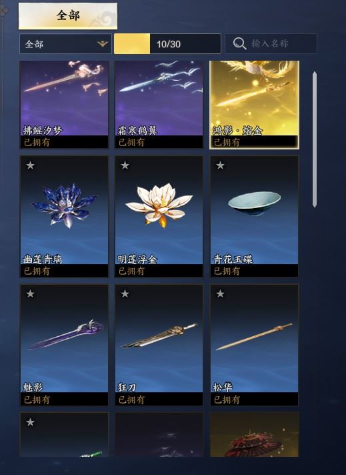
Task: Focus the 输入名称 search field
Action: 271,43
